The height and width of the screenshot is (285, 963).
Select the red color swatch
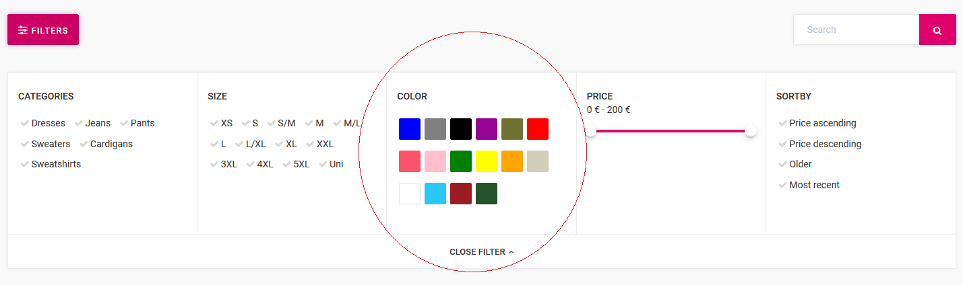538,129
